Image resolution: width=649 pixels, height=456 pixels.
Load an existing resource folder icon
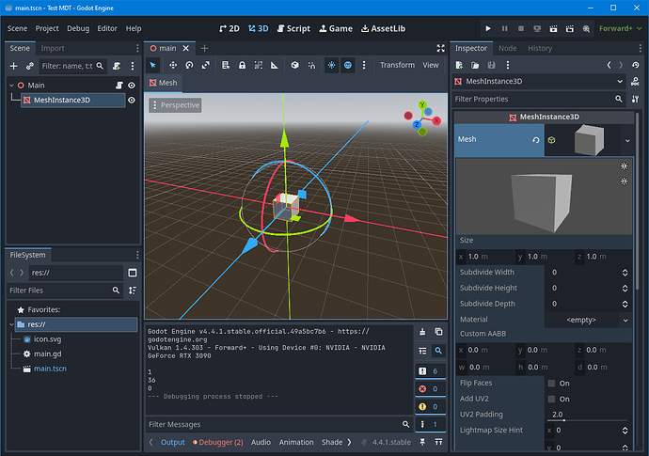pos(475,65)
